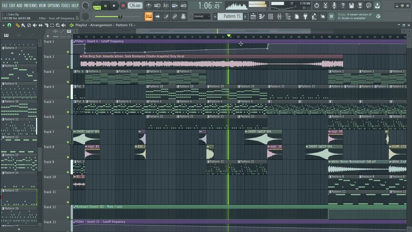Select the Slip tool

point(41,25)
